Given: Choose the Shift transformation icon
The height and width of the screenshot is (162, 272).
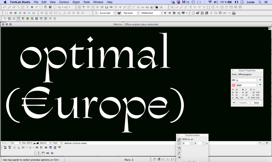Looking at the screenshot, I should click(x=179, y=140).
